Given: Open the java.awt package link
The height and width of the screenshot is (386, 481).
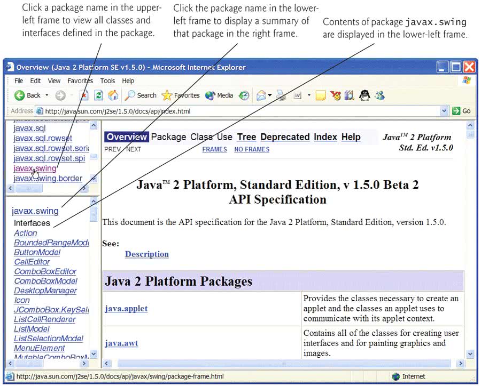Looking at the screenshot, I should point(121,343).
